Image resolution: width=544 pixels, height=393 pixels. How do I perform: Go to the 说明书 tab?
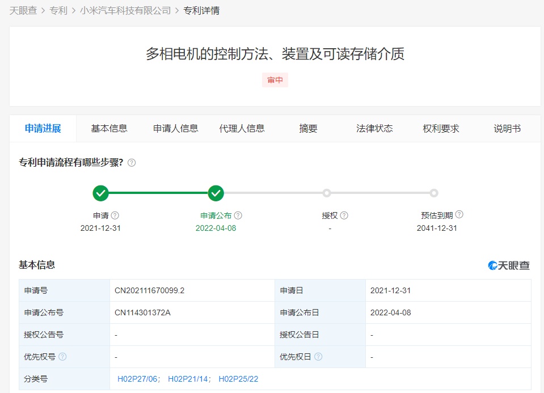507,129
